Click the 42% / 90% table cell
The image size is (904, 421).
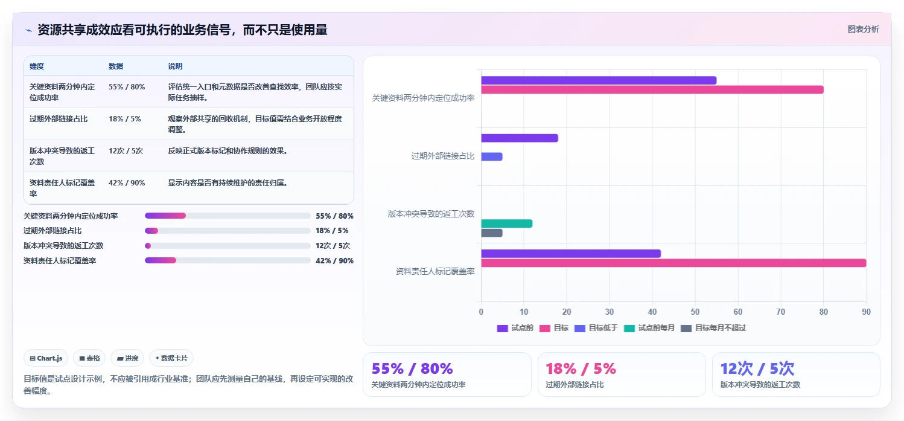pos(127,183)
